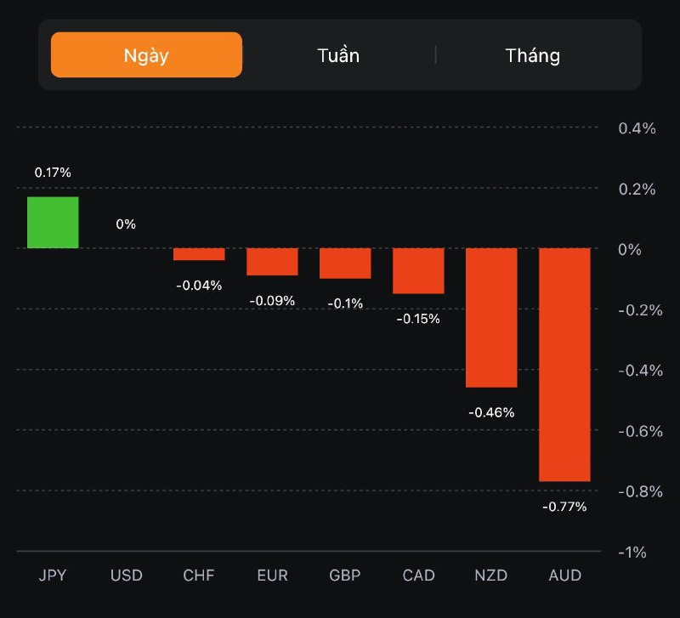Click the -0.77% label under AUD bar
The width and height of the screenshot is (680, 618).
coord(564,507)
